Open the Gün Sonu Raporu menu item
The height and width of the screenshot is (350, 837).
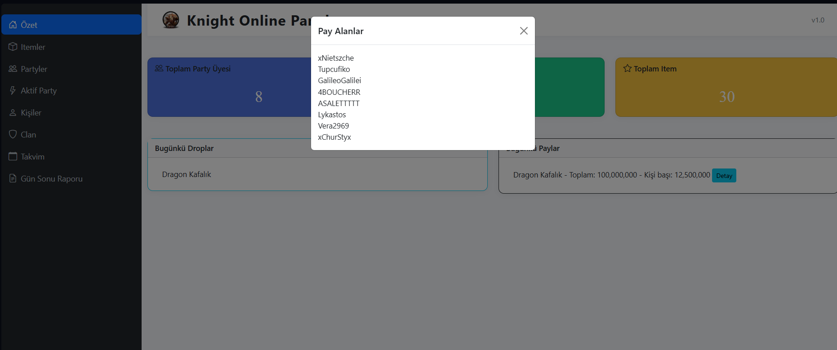[x=51, y=178]
